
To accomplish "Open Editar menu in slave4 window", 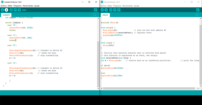I will pyautogui.click(x=110, y=6).
